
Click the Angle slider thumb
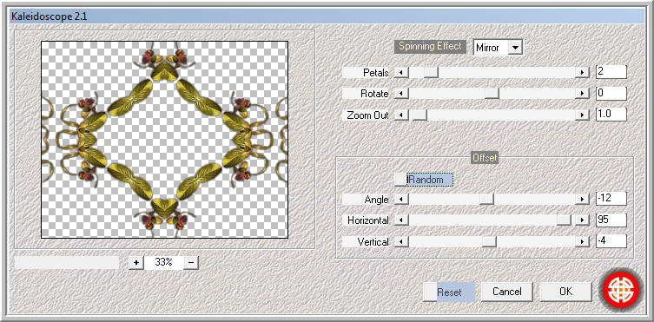point(486,200)
